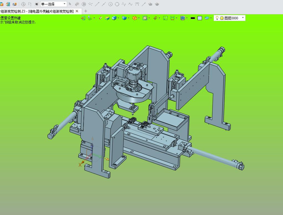Viewport: 283px width, 215px height.
Task: Expand the zoom magnifier dropdown arrow
Action: pos(149,18)
